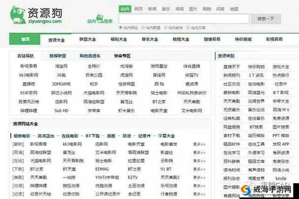Image resolution: width=299 pixels, height=199 pixels.
Task: Switch search scope to 站内 tab
Action: (x=125, y=9)
